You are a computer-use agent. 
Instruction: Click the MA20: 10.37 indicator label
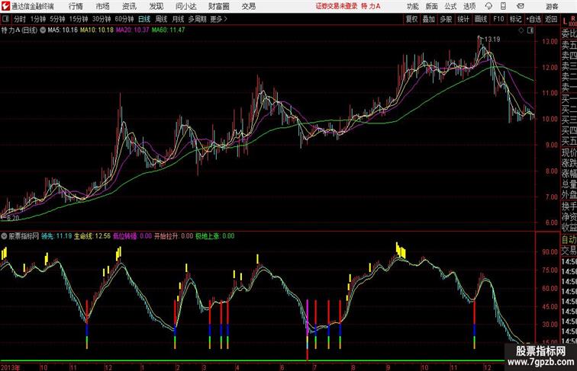[x=133, y=30]
